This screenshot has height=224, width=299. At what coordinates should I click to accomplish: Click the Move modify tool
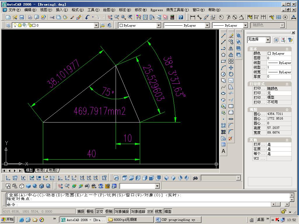coord(231,68)
